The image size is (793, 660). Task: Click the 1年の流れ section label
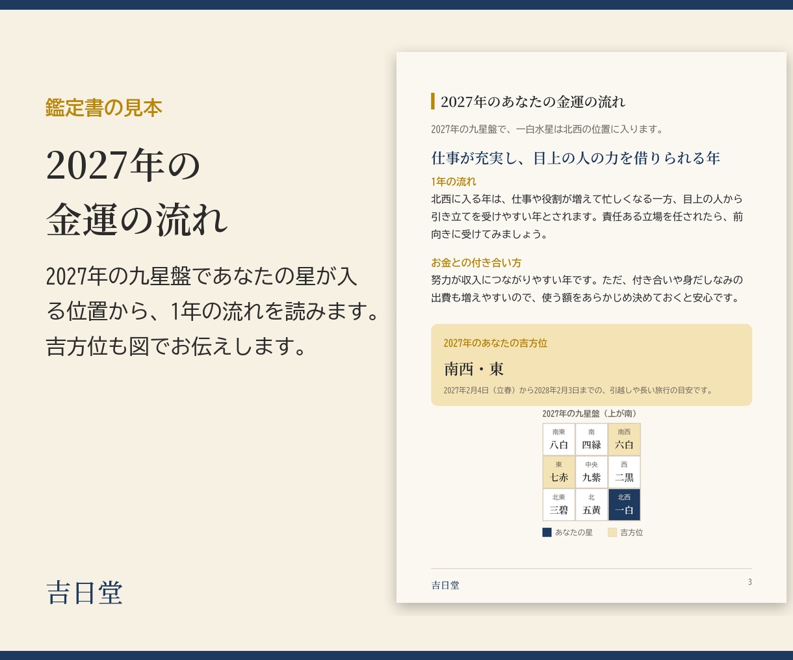(454, 182)
